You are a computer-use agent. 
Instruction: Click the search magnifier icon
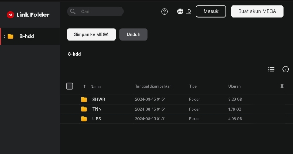point(73,11)
